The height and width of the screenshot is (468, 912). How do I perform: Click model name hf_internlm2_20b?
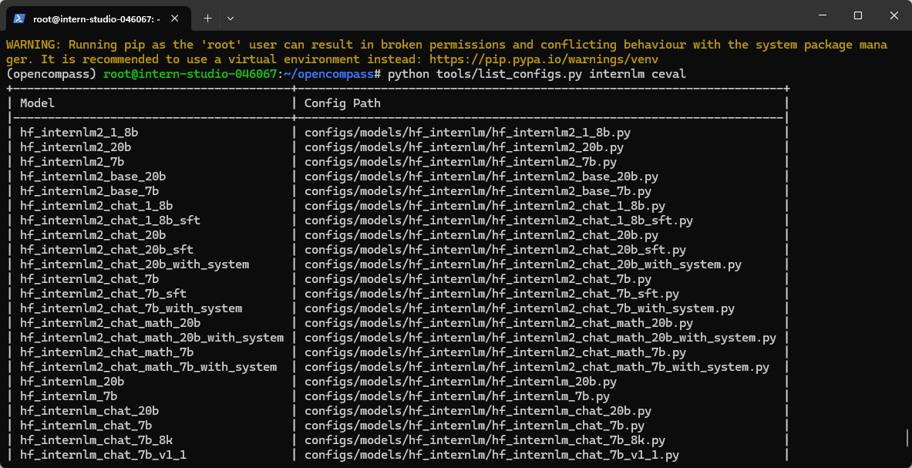(x=76, y=147)
